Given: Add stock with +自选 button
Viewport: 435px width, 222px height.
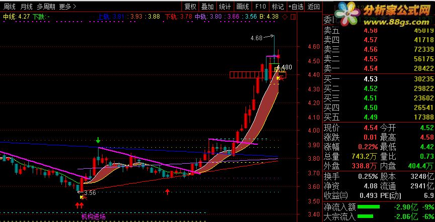Looking at the screenshot, I should [x=296, y=7].
